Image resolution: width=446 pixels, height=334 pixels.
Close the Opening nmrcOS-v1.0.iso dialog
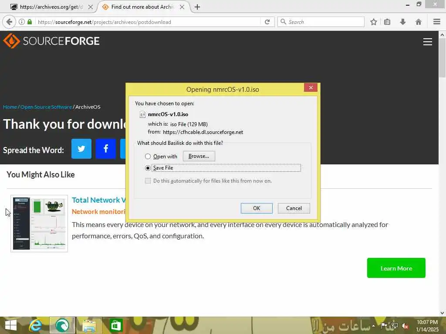(x=311, y=88)
